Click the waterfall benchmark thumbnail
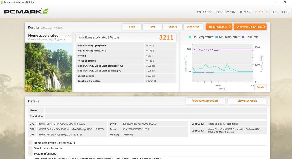Viewport: 292px width, 159px height. tap(48, 67)
